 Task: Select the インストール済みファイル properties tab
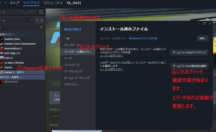pos(78,52)
